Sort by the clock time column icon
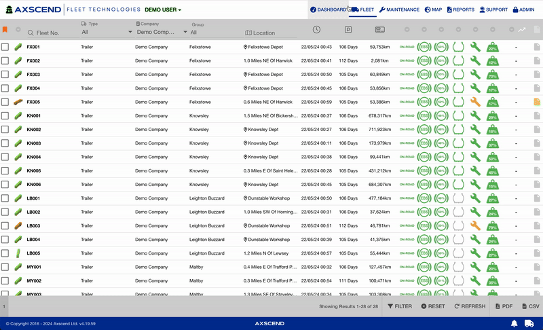This screenshot has width=543, height=330. click(x=316, y=30)
